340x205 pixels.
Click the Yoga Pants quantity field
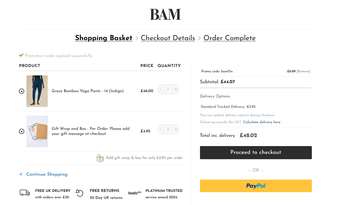pos(168,89)
